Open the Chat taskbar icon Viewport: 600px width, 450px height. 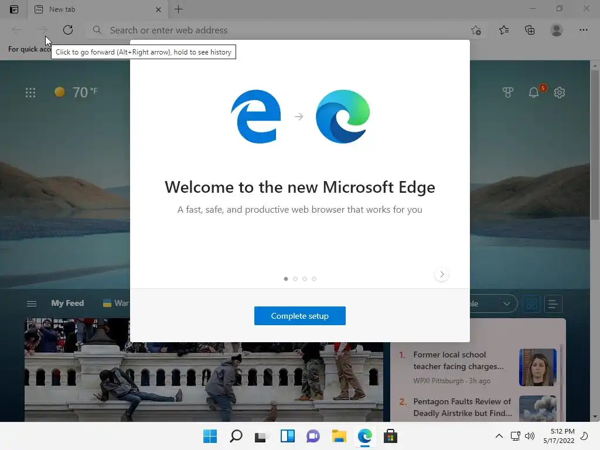click(313, 436)
